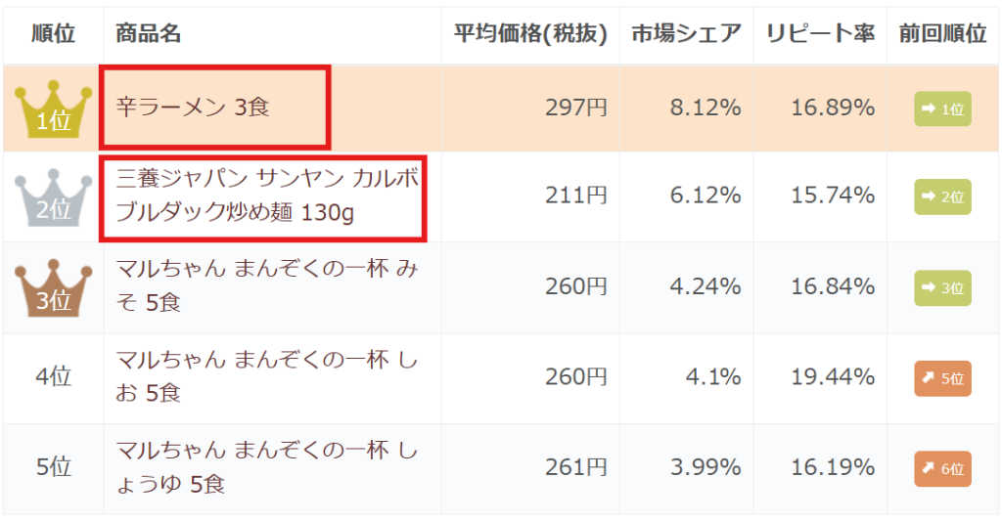Open the まんぞくの一杯 しお 5食 product

point(266,376)
